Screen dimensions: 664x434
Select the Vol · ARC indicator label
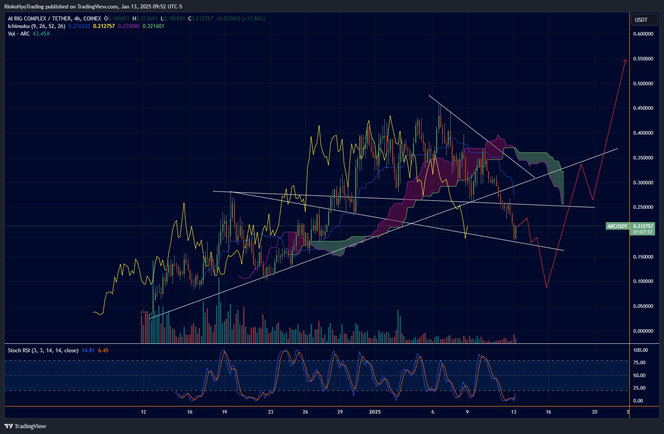click(x=19, y=34)
